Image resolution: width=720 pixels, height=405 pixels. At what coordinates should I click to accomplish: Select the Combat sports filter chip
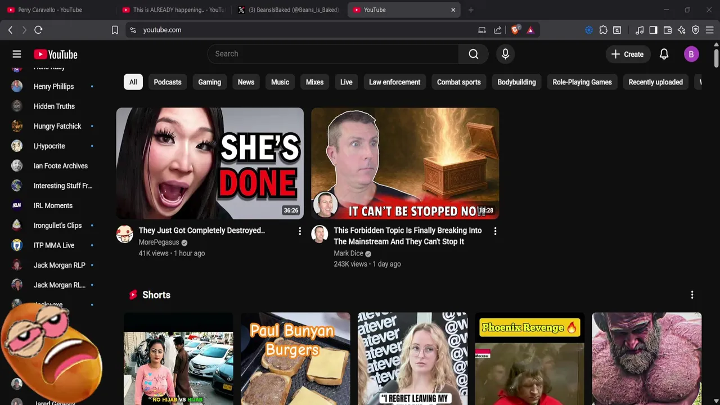tap(458, 82)
